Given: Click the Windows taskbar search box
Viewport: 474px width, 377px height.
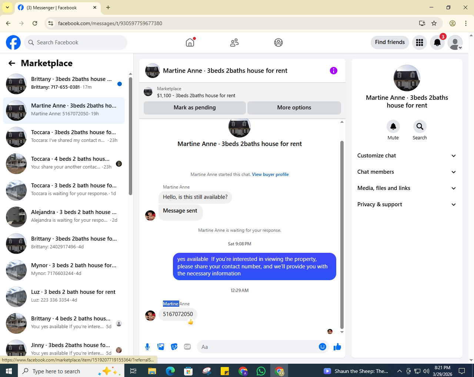Looking at the screenshot, I should point(70,371).
